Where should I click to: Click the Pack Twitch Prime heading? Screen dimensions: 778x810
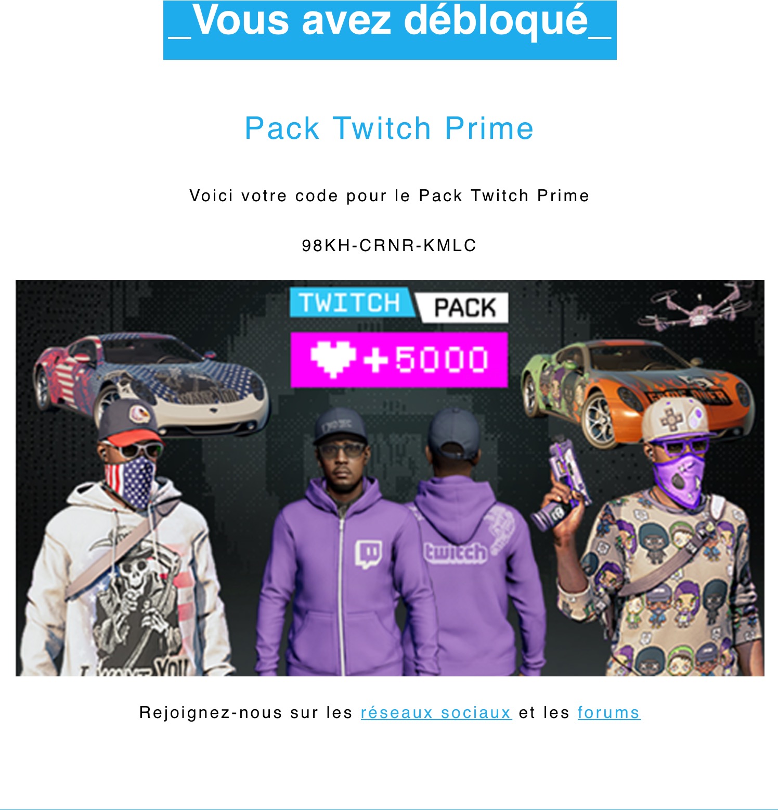click(x=389, y=128)
